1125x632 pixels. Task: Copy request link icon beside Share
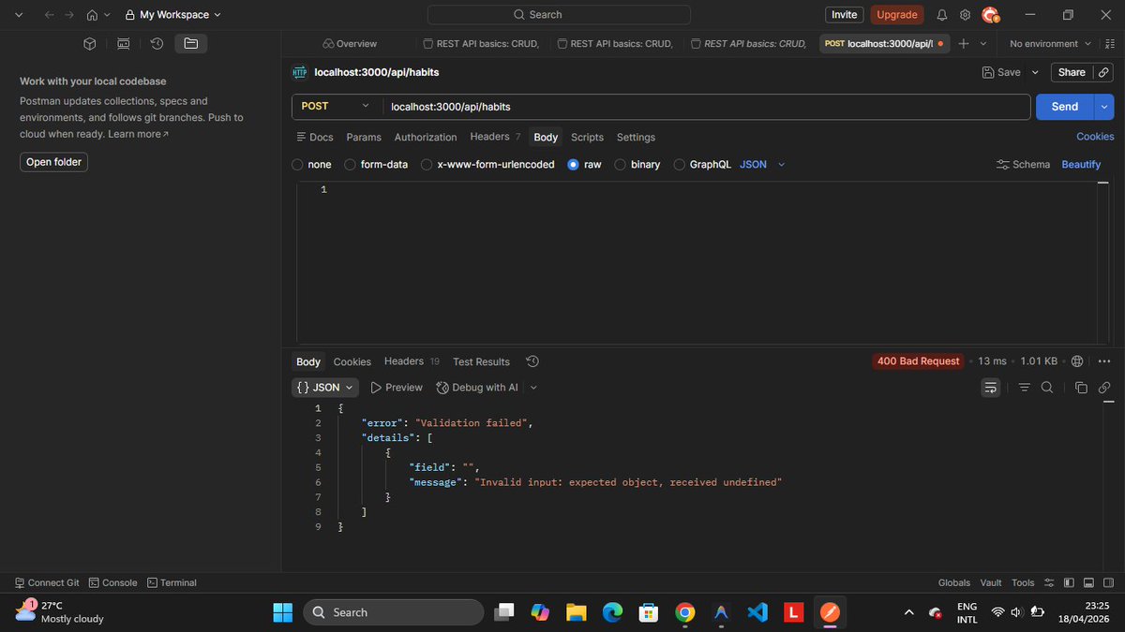coord(1104,72)
